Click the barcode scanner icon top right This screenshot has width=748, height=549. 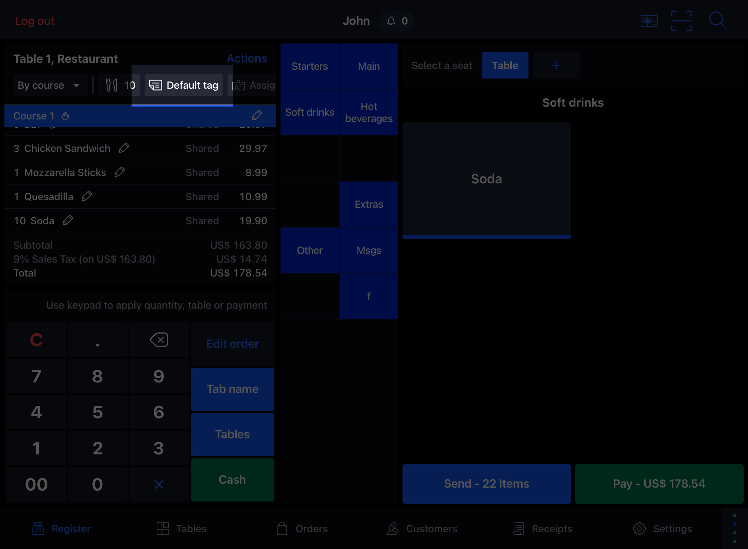pyautogui.click(x=682, y=21)
